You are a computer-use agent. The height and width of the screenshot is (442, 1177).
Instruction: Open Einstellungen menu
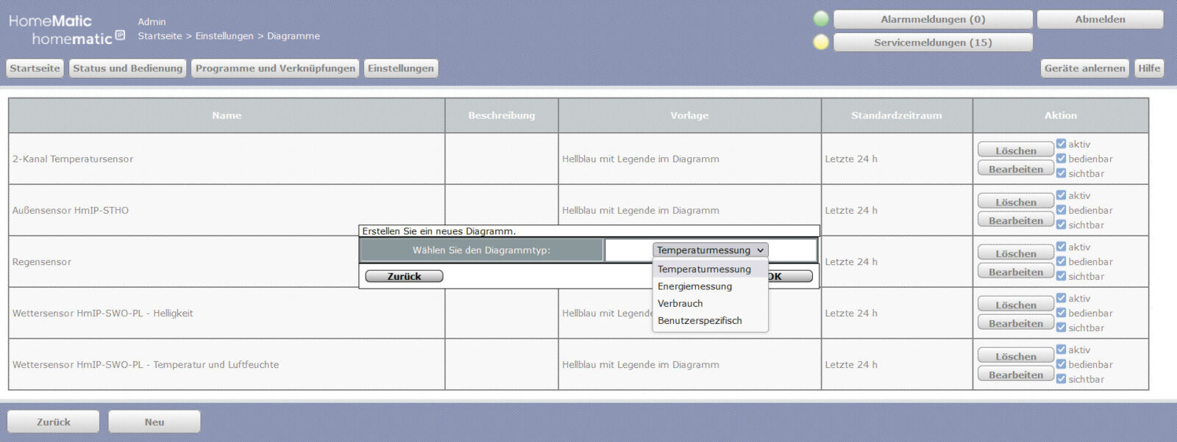coord(401,68)
